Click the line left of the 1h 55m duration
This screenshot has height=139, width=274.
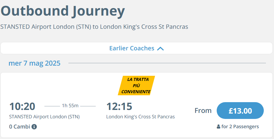coord(52,106)
